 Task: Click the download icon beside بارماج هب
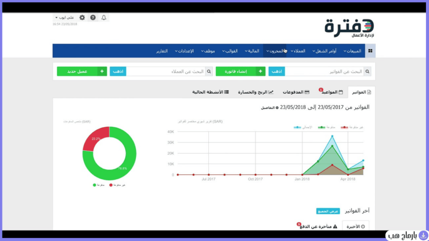tap(423, 235)
